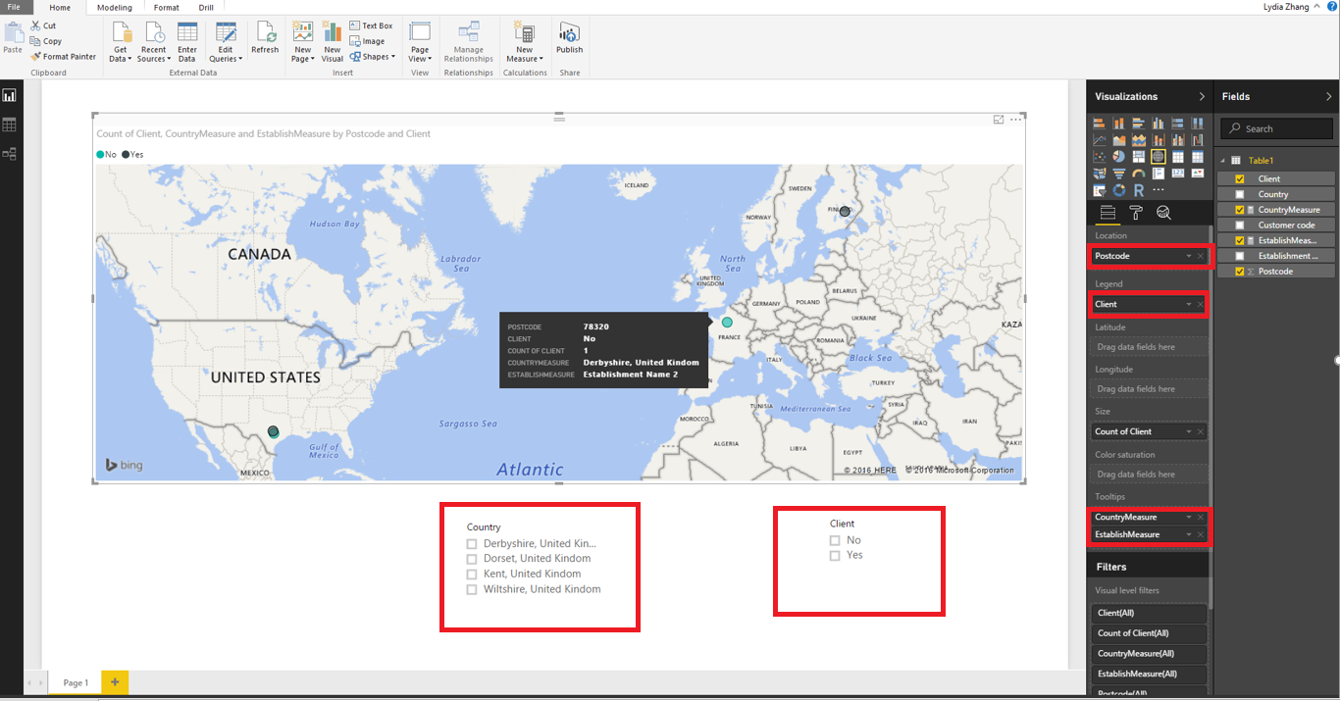Create a New Measure
Viewport: 1340px width, 701px height.
(x=525, y=40)
